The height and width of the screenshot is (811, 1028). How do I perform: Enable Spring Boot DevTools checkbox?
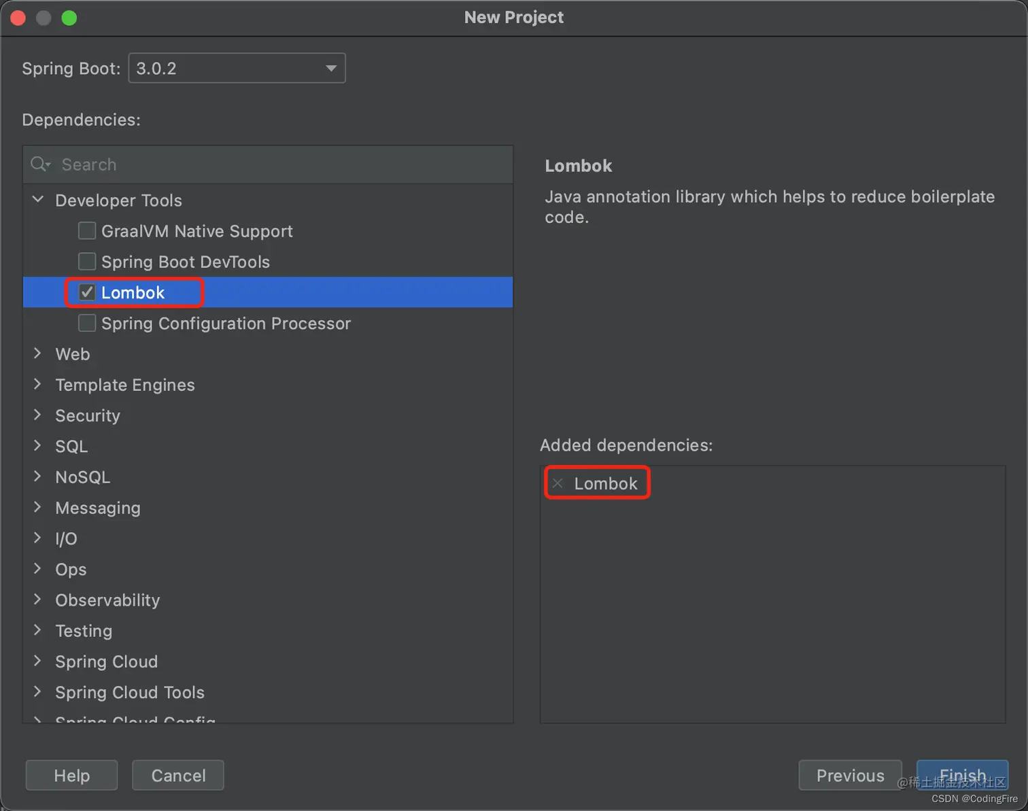pyautogui.click(x=87, y=262)
